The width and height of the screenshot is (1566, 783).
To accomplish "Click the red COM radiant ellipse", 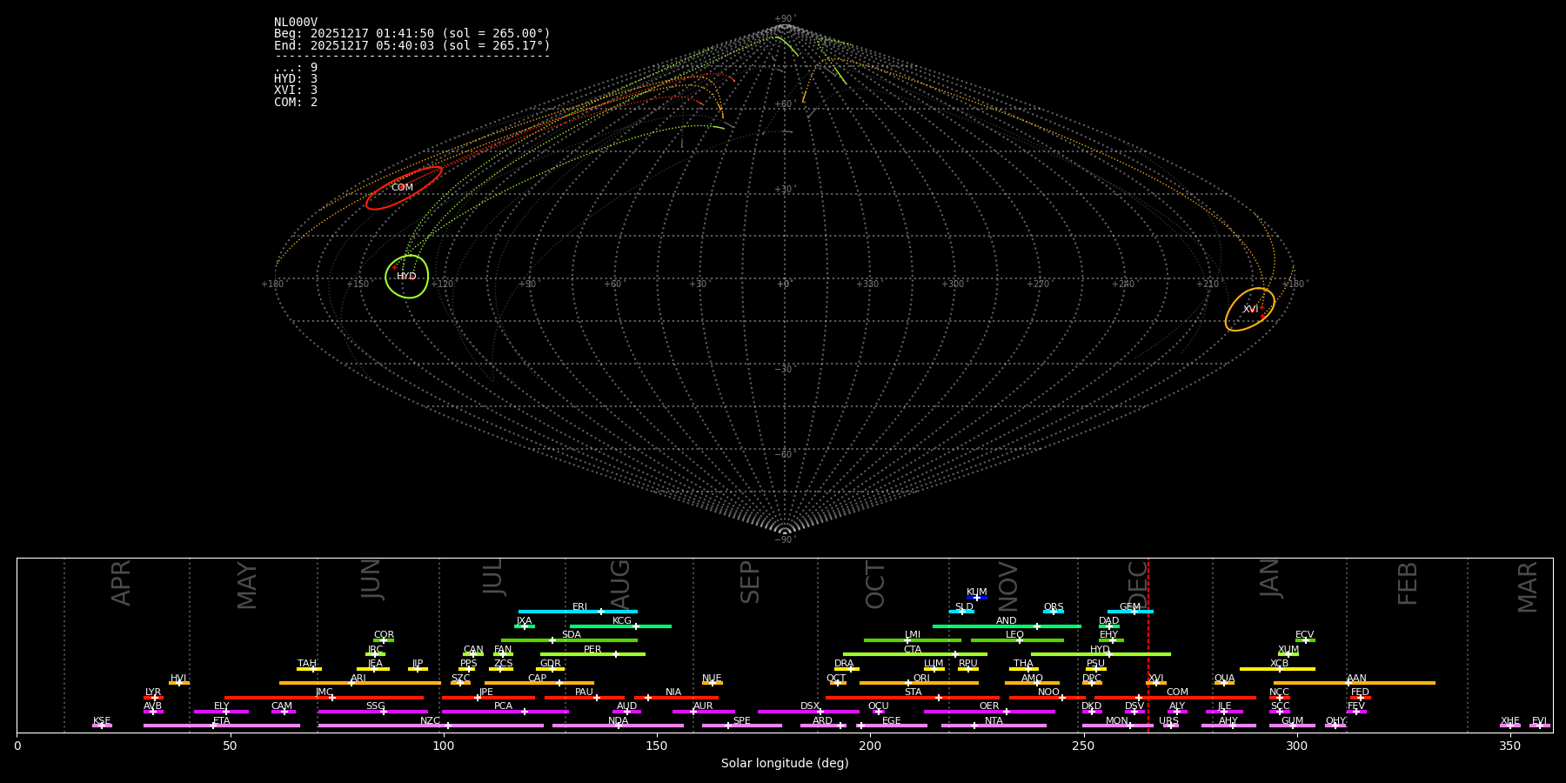I will (403, 188).
